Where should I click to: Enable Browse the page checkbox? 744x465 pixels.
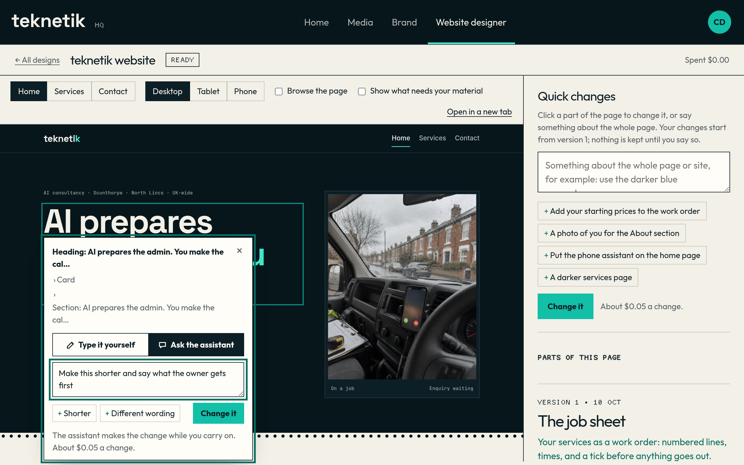pos(278,91)
